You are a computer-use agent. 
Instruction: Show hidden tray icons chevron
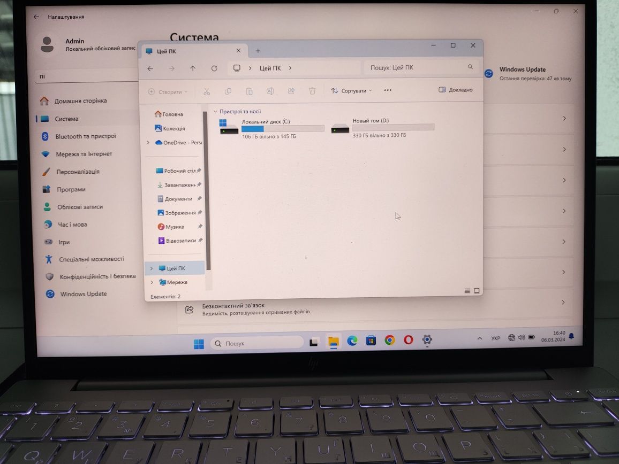tap(480, 338)
